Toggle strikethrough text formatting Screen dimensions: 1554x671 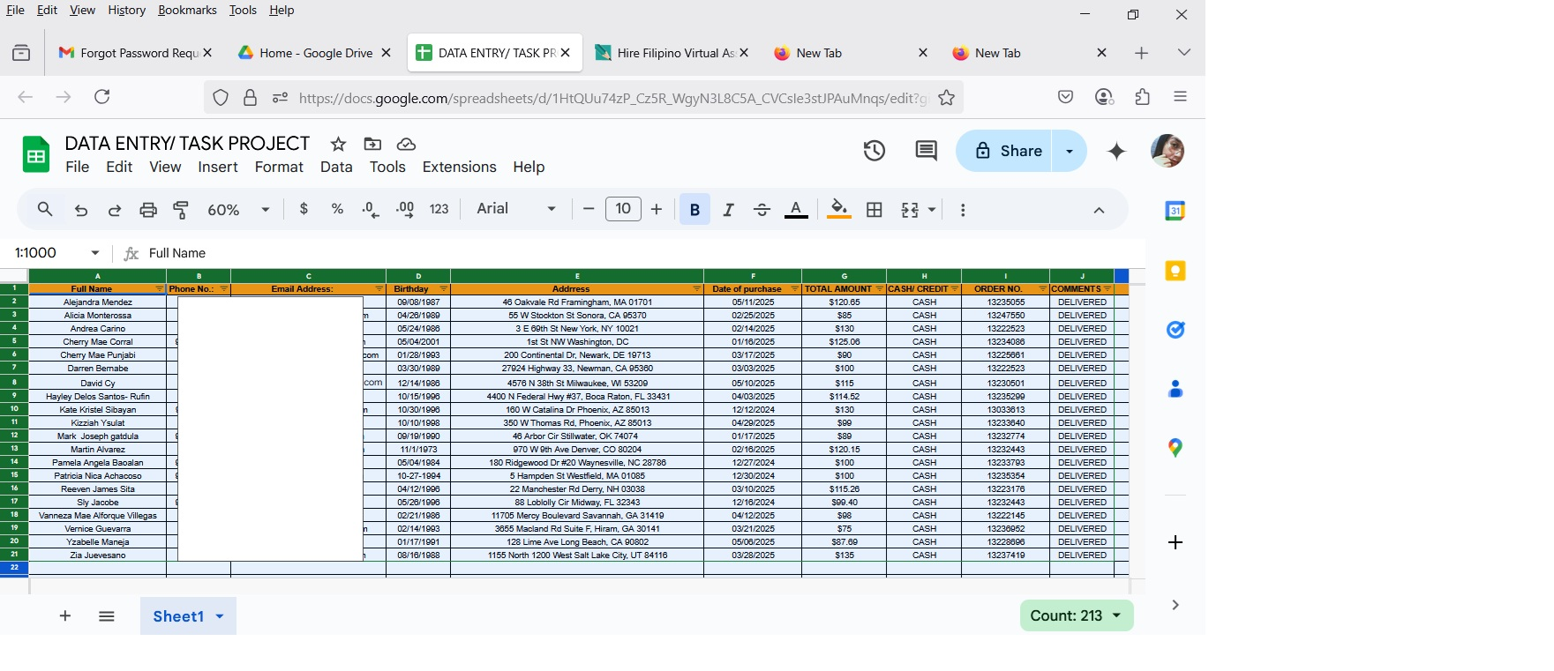coord(762,210)
